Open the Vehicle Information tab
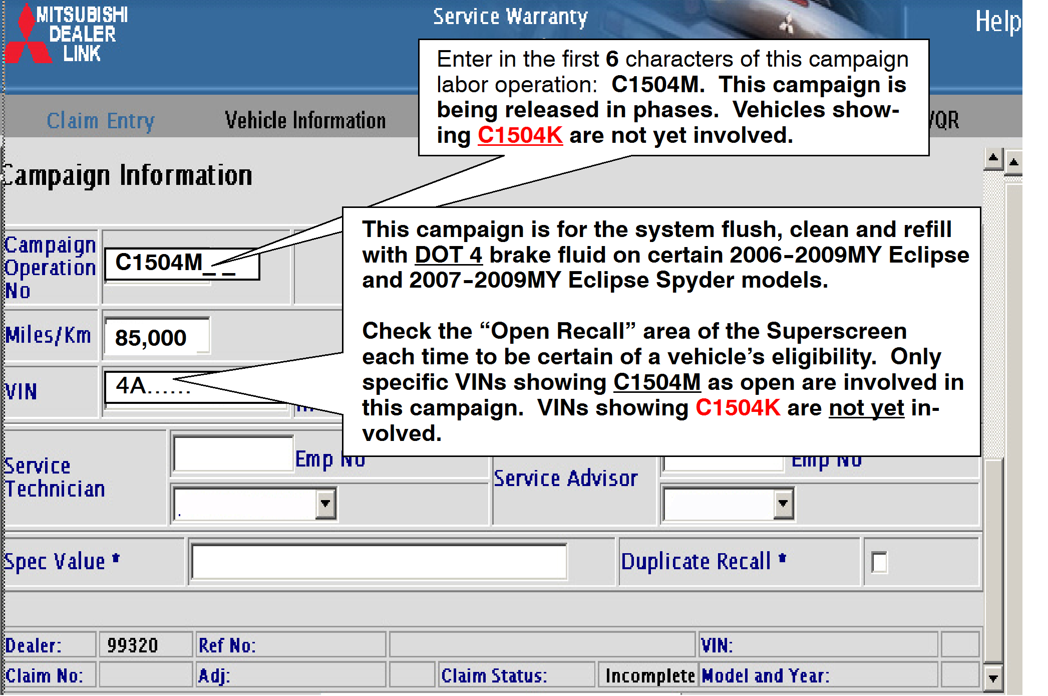Screen dimensions: 1048x696 coord(305,121)
